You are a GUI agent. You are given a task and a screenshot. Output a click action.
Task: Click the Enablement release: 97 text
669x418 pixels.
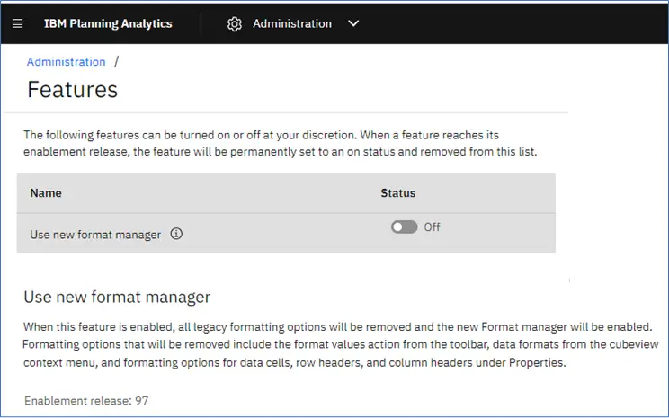[86, 401]
